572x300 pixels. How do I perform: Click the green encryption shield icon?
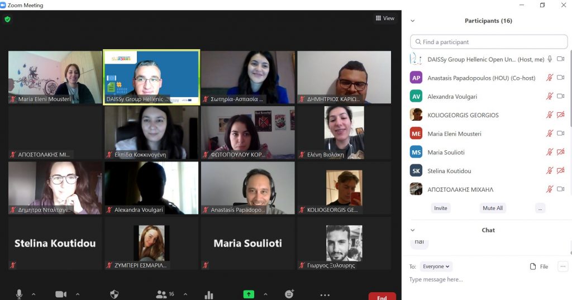coord(7,20)
